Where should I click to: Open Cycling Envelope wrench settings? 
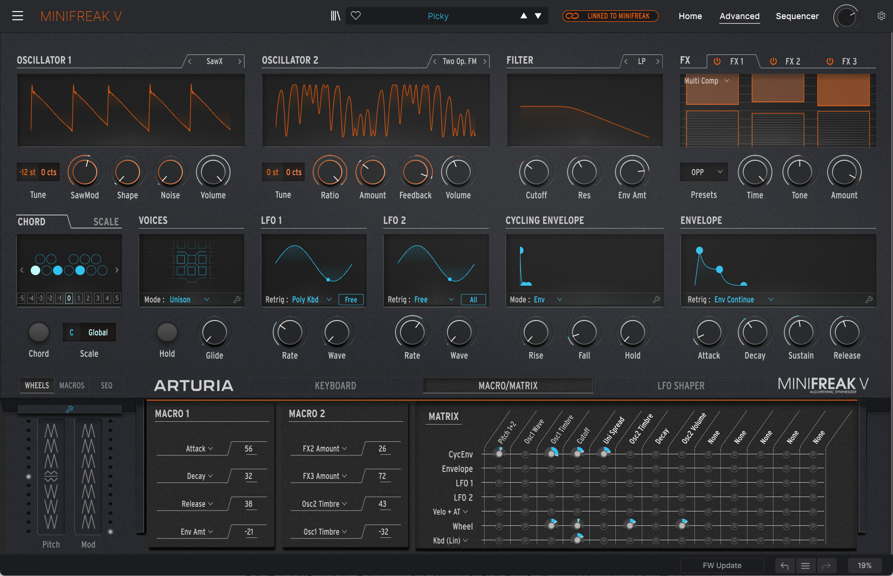[x=656, y=300]
